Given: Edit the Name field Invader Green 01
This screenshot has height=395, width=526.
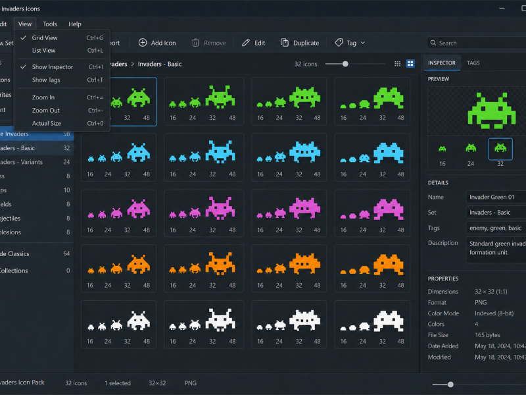Looking at the screenshot, I should point(496,197).
